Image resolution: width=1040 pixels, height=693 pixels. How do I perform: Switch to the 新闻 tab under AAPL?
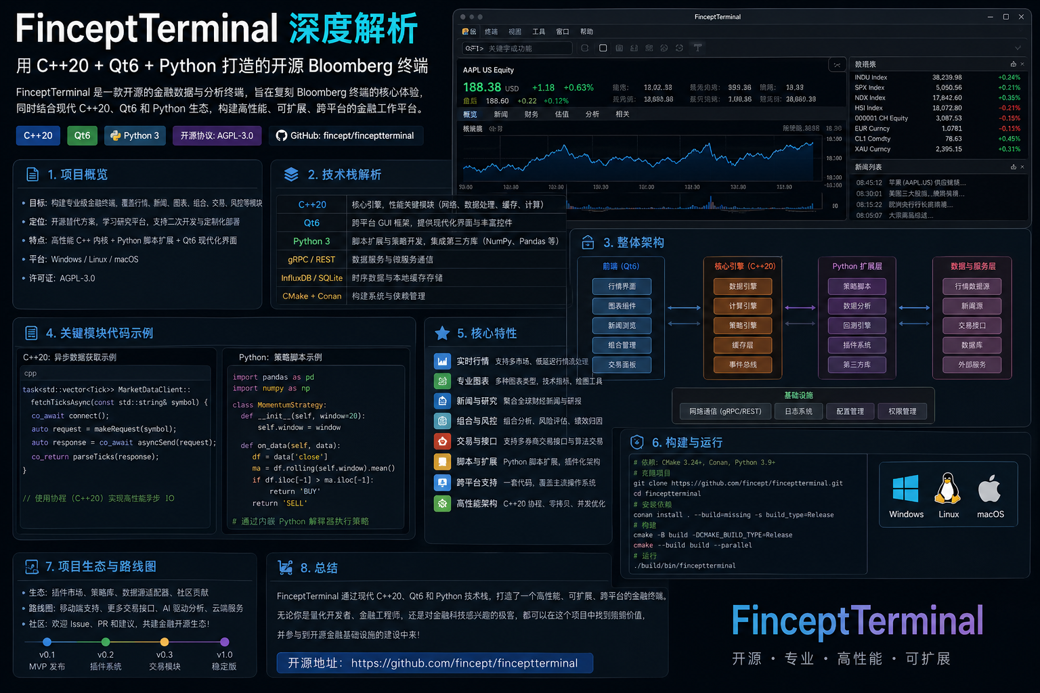[501, 114]
